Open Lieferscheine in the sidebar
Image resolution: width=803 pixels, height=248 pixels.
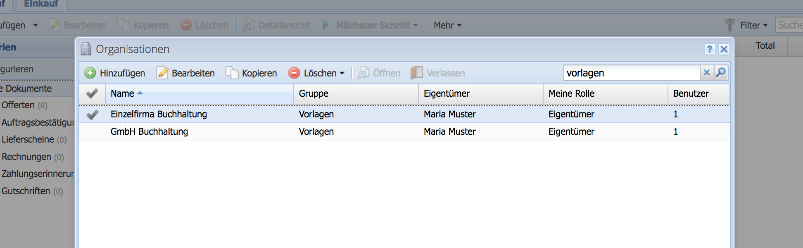(28, 140)
